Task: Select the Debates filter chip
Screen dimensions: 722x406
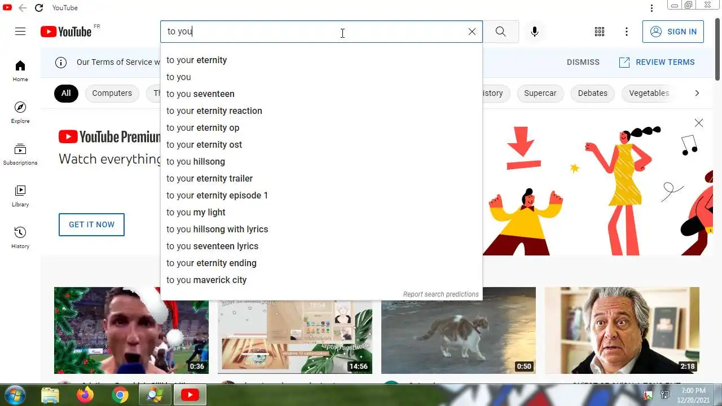Action: [592, 94]
